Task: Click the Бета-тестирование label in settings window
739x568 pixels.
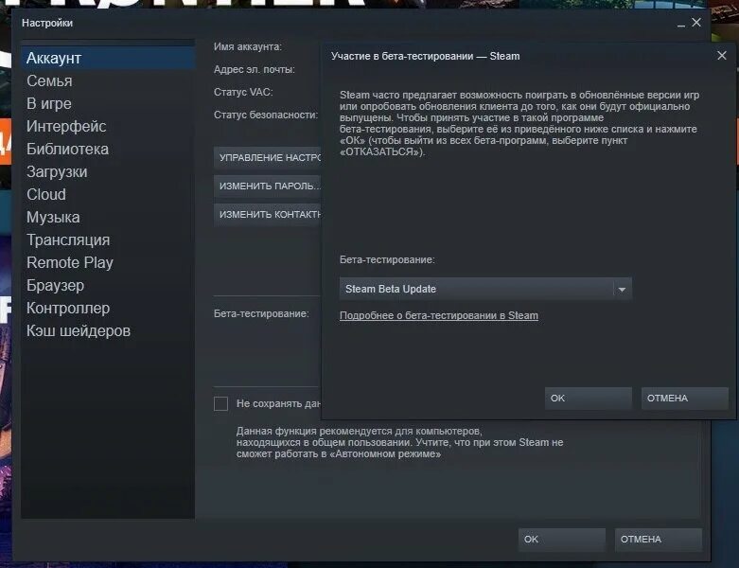Action: 261,313
